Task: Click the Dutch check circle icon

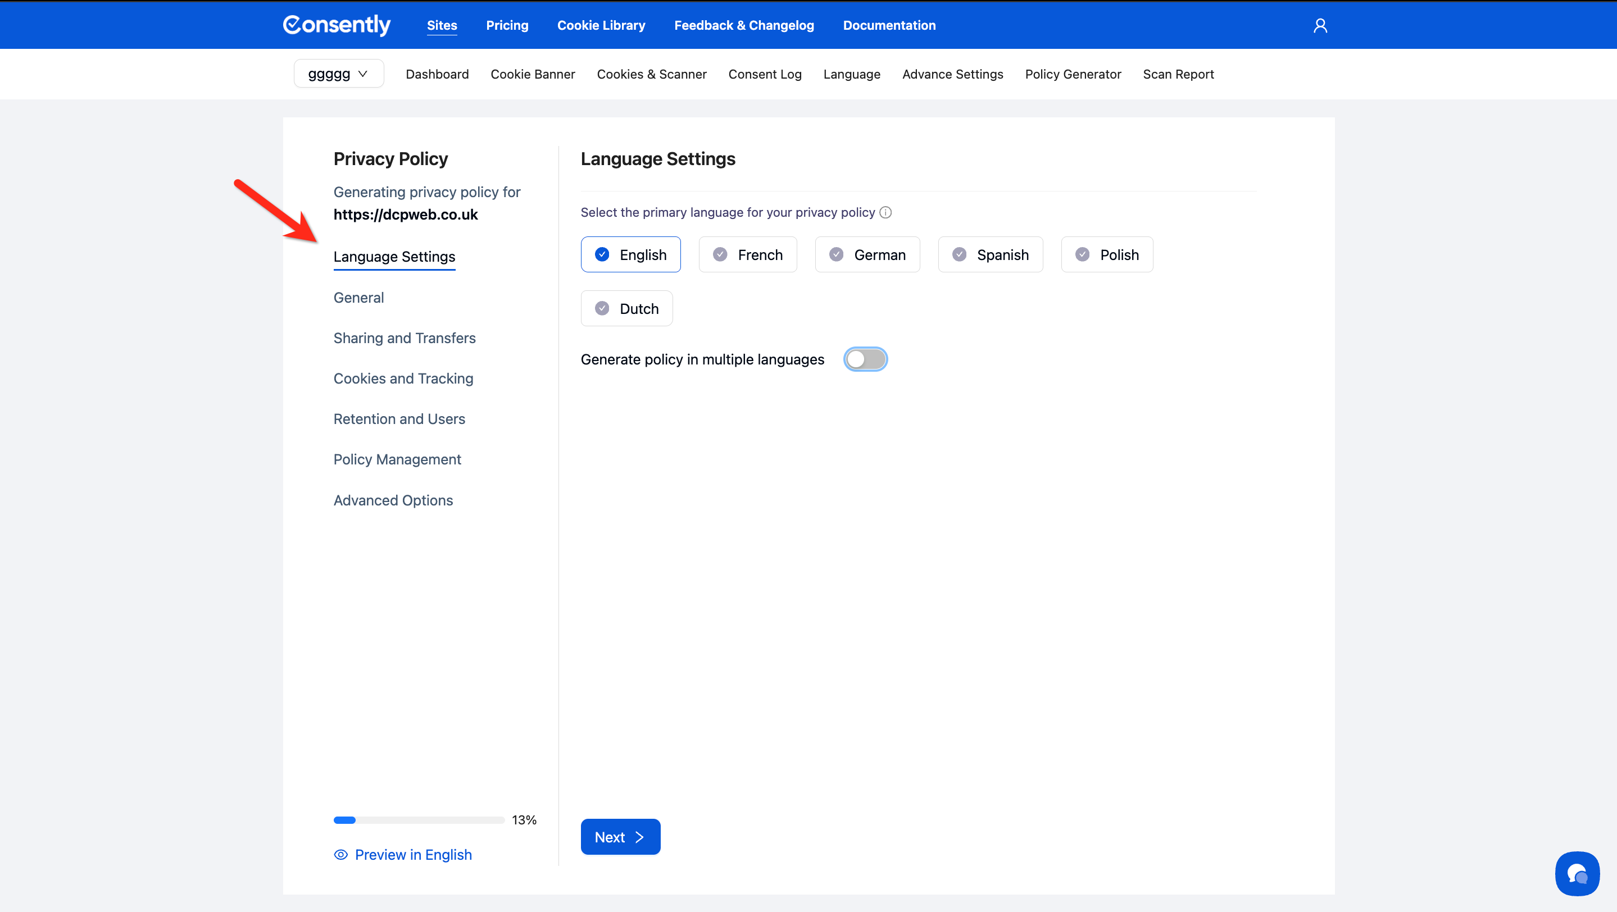Action: tap(602, 309)
